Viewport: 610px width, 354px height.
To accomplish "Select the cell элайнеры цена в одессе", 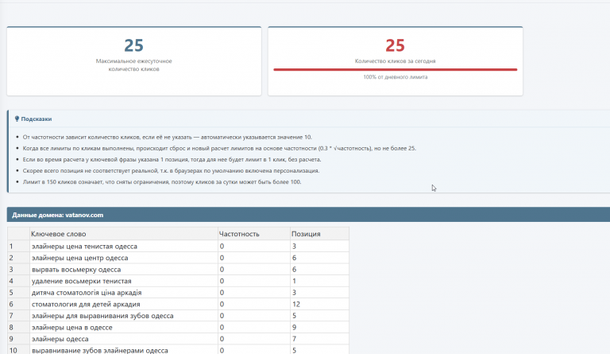I will point(124,327).
